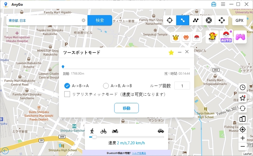Select the teleport mode crosshair icon
The width and height of the screenshot is (253, 156).
[x=170, y=20]
